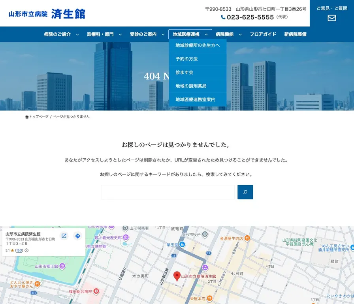Open 病院機能 menu
Screen dimensions: 354x304
click(224, 34)
